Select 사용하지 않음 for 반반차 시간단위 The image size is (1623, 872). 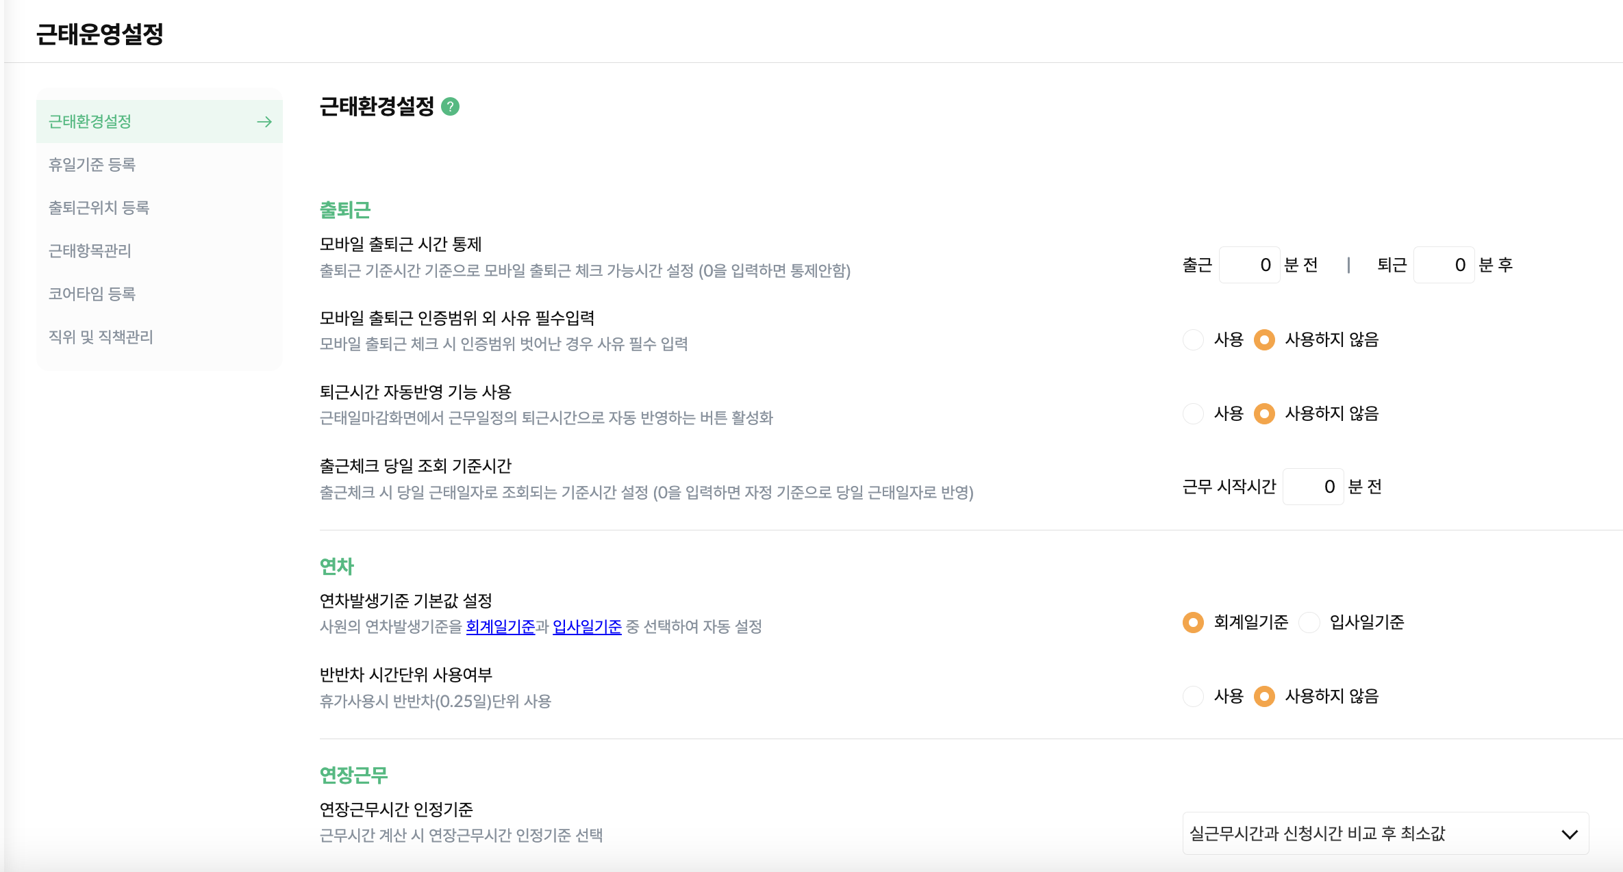pos(1264,696)
